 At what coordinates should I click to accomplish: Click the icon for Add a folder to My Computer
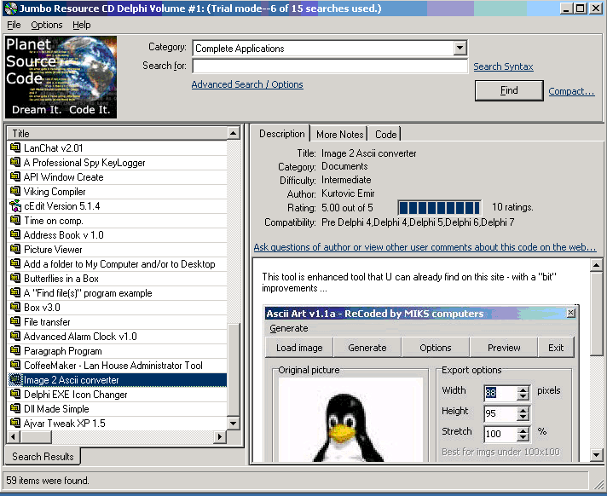(15, 263)
